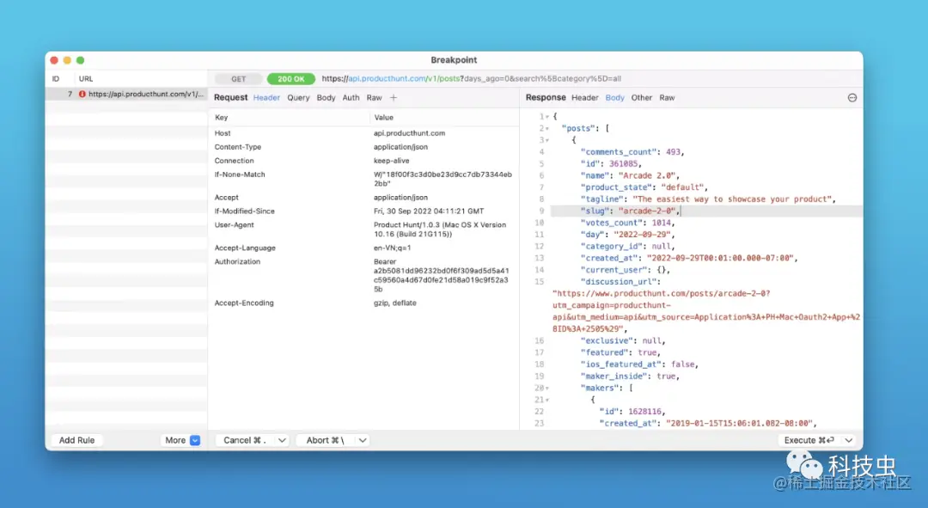Open the Execute options dropdown arrow
Viewport: 928px width, 508px height.
click(x=849, y=440)
